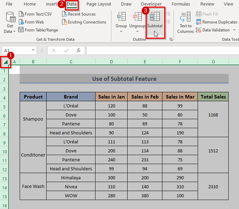Click the 'Use of Subtotal Feature' title cell
Viewport: 239px width, 209px height.
[124, 79]
